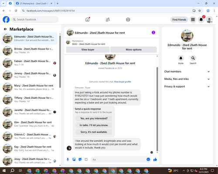Search in conversation magnifier icon
Image resolution: width=218 pixels, height=174 pixels.
coord(193,58)
